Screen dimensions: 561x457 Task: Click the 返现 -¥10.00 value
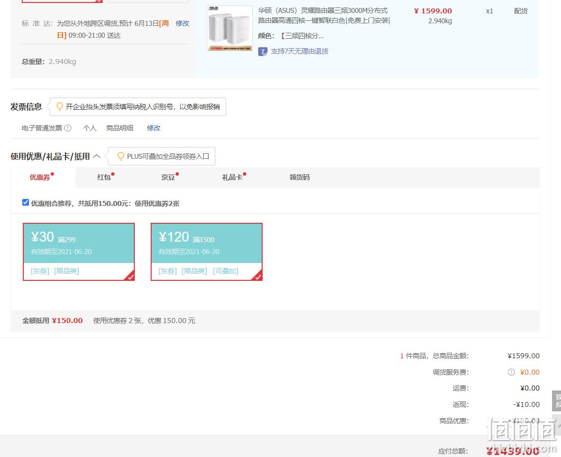(x=526, y=404)
